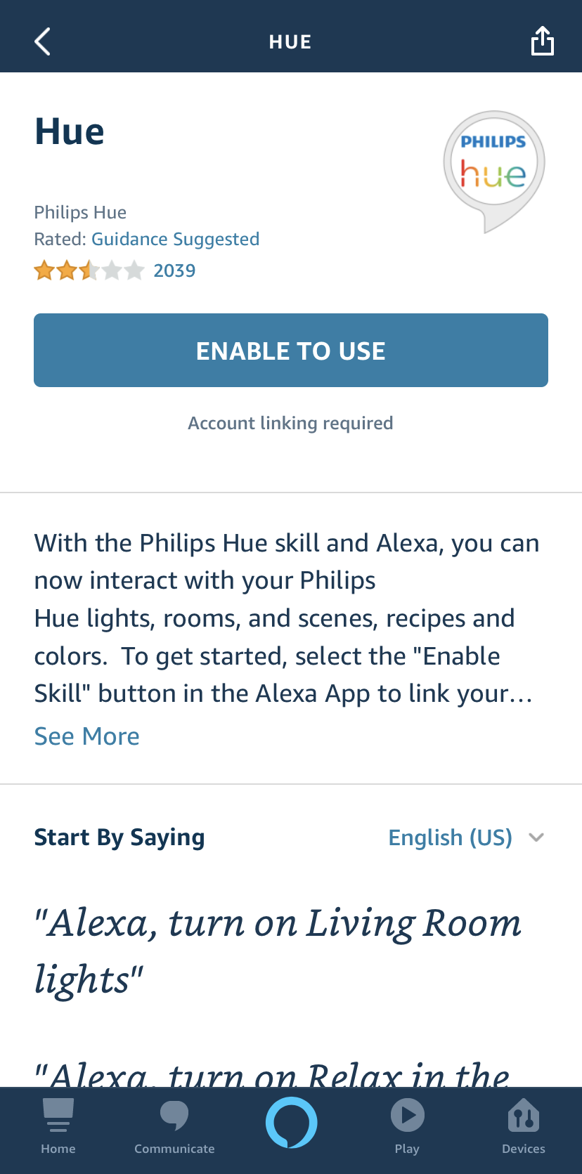Tap the star rating display
The width and height of the screenshot is (582, 1174).
point(89,270)
